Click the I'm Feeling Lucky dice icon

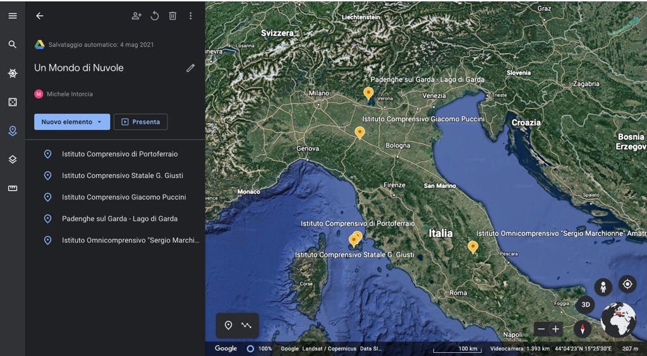pos(13,102)
